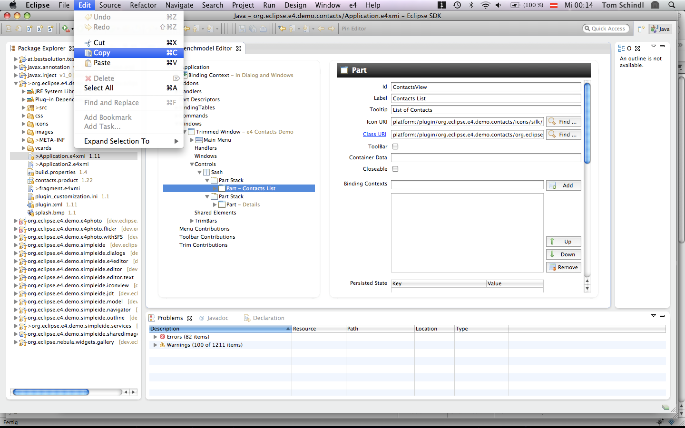Screen dimensions: 685x428
Task: Expand the Errors (82 items) row
Action: 155,337
